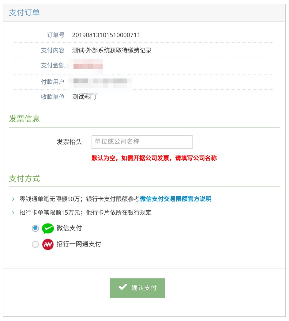This screenshot has height=321, width=289.
Task: Click the 招行一网通支付 option label text
Action: [79, 244]
